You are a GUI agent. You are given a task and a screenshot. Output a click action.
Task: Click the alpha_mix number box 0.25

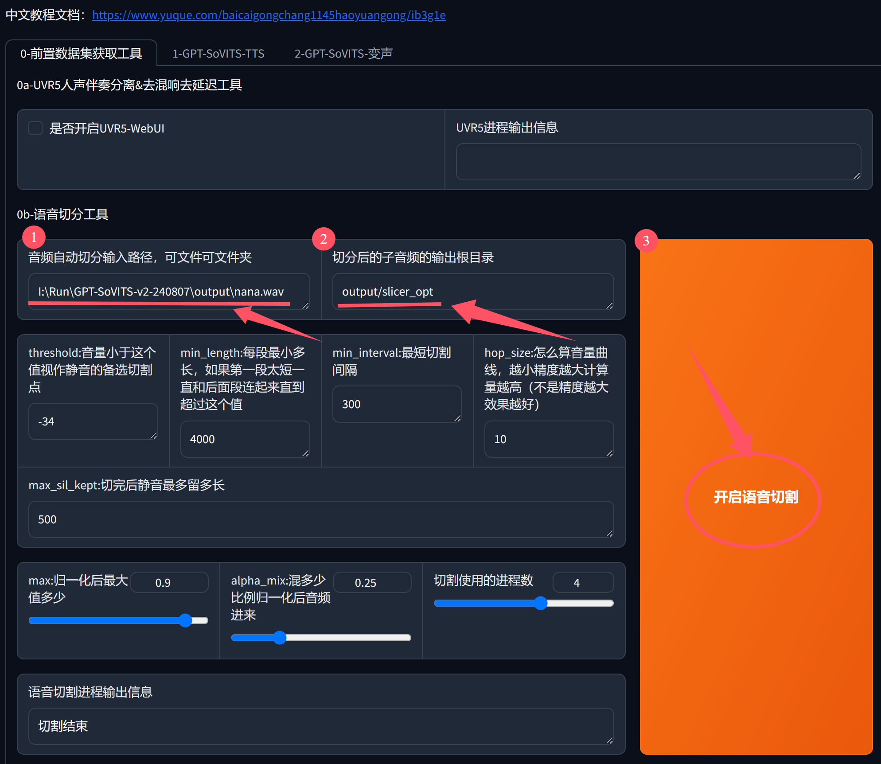point(372,582)
